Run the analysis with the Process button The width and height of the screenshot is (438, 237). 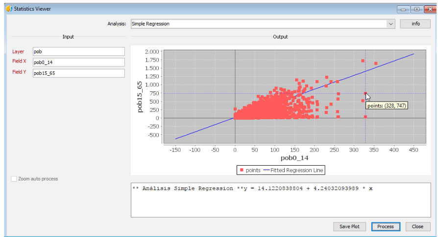pos(386,226)
